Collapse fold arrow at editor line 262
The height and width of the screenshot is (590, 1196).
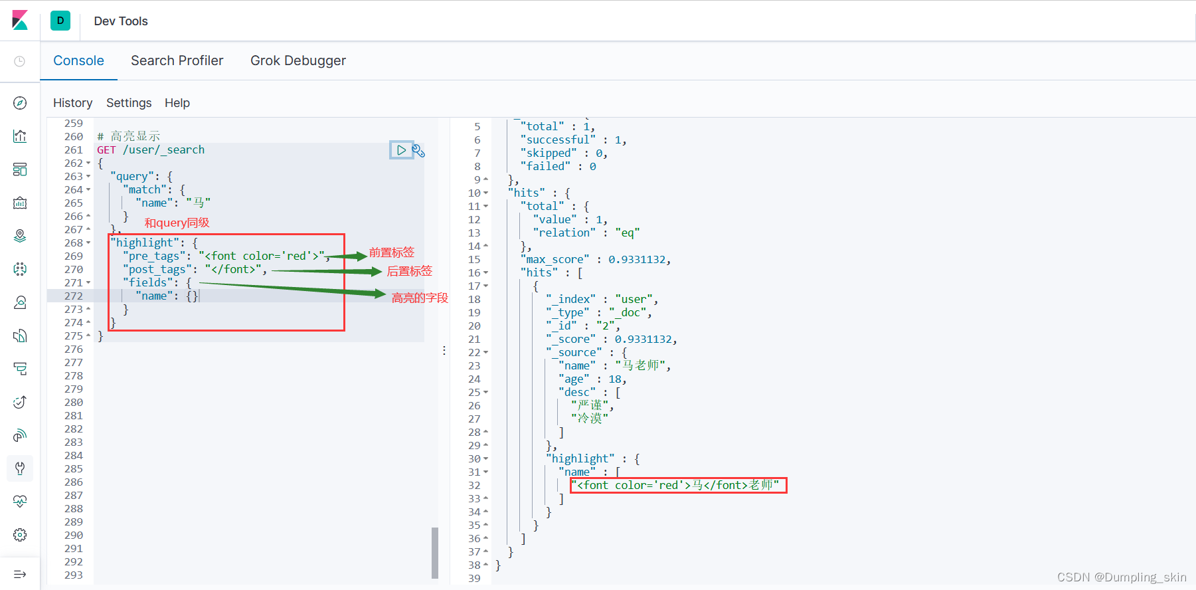point(88,163)
